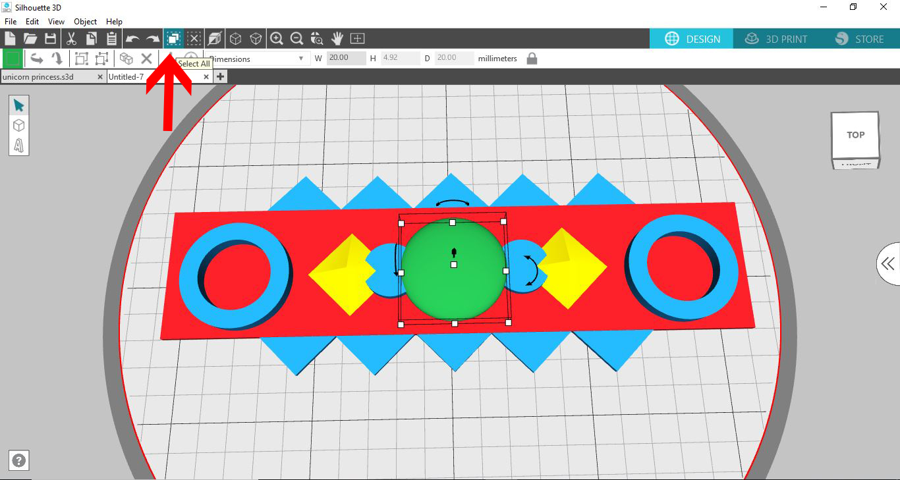900x480 pixels.
Task: Add a new document tab with plus
Action: tap(220, 77)
